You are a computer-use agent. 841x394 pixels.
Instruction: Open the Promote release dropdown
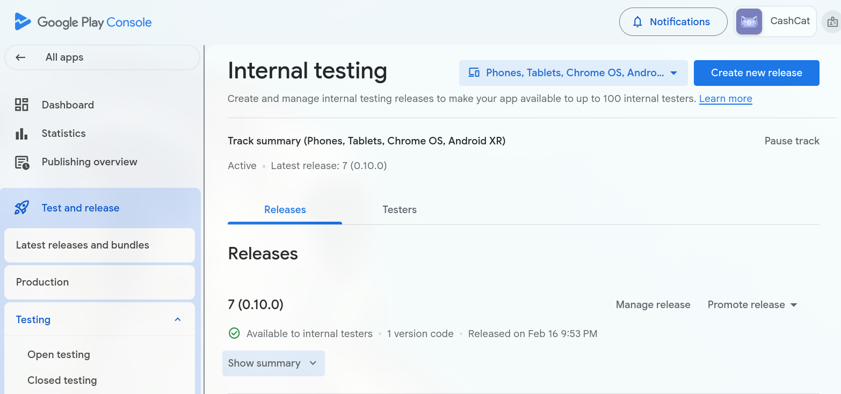click(x=752, y=304)
